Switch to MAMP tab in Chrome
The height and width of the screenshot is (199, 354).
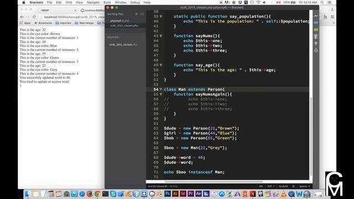coord(57,11)
